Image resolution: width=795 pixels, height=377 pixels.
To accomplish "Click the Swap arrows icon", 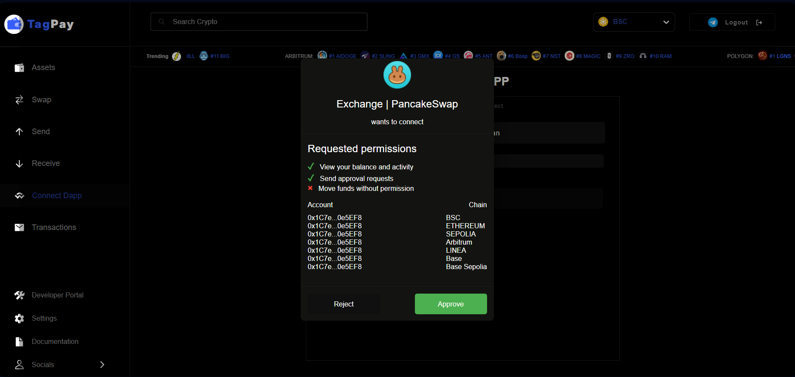I will [19, 100].
